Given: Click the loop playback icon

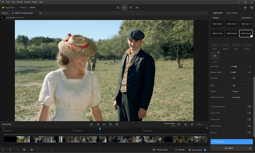Looking at the screenshot, I should (x=192, y=124).
